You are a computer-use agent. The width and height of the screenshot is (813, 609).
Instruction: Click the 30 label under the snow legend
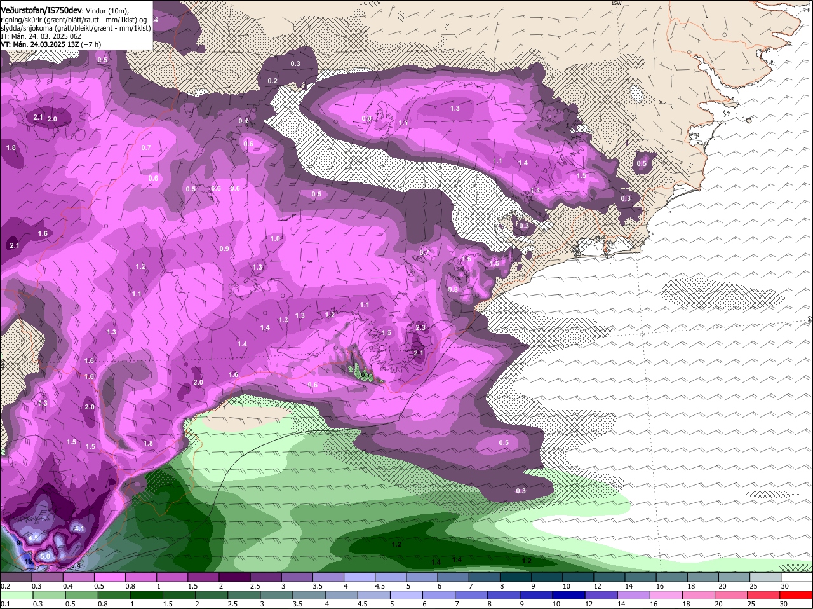tap(785, 586)
